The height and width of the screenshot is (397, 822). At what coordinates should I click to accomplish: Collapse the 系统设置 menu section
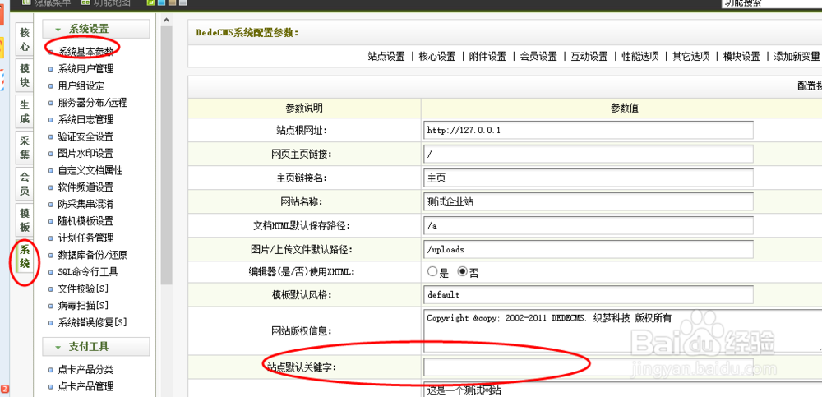(x=96, y=30)
